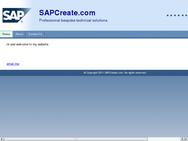Select the tagline 'Professional bespoke technical solutions.'
The height and width of the screenshot is (141, 188).
(x=74, y=20)
